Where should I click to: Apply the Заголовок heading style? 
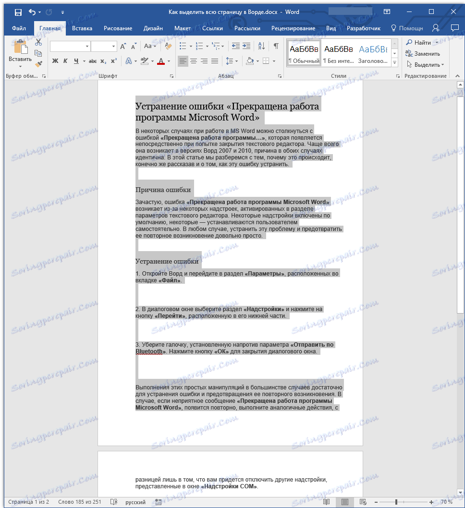373,53
